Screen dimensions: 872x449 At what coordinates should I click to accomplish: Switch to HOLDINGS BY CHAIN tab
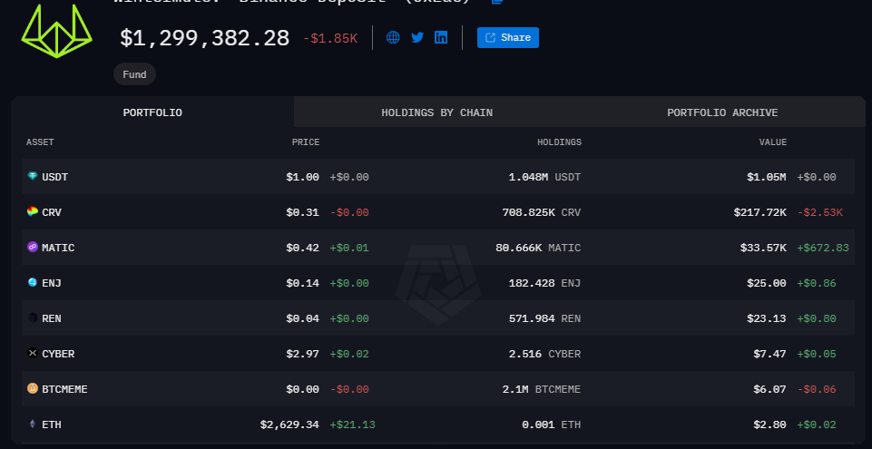coord(436,112)
